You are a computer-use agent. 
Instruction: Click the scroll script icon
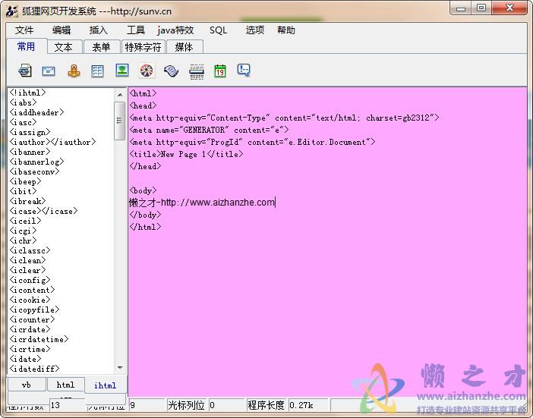[x=172, y=71]
